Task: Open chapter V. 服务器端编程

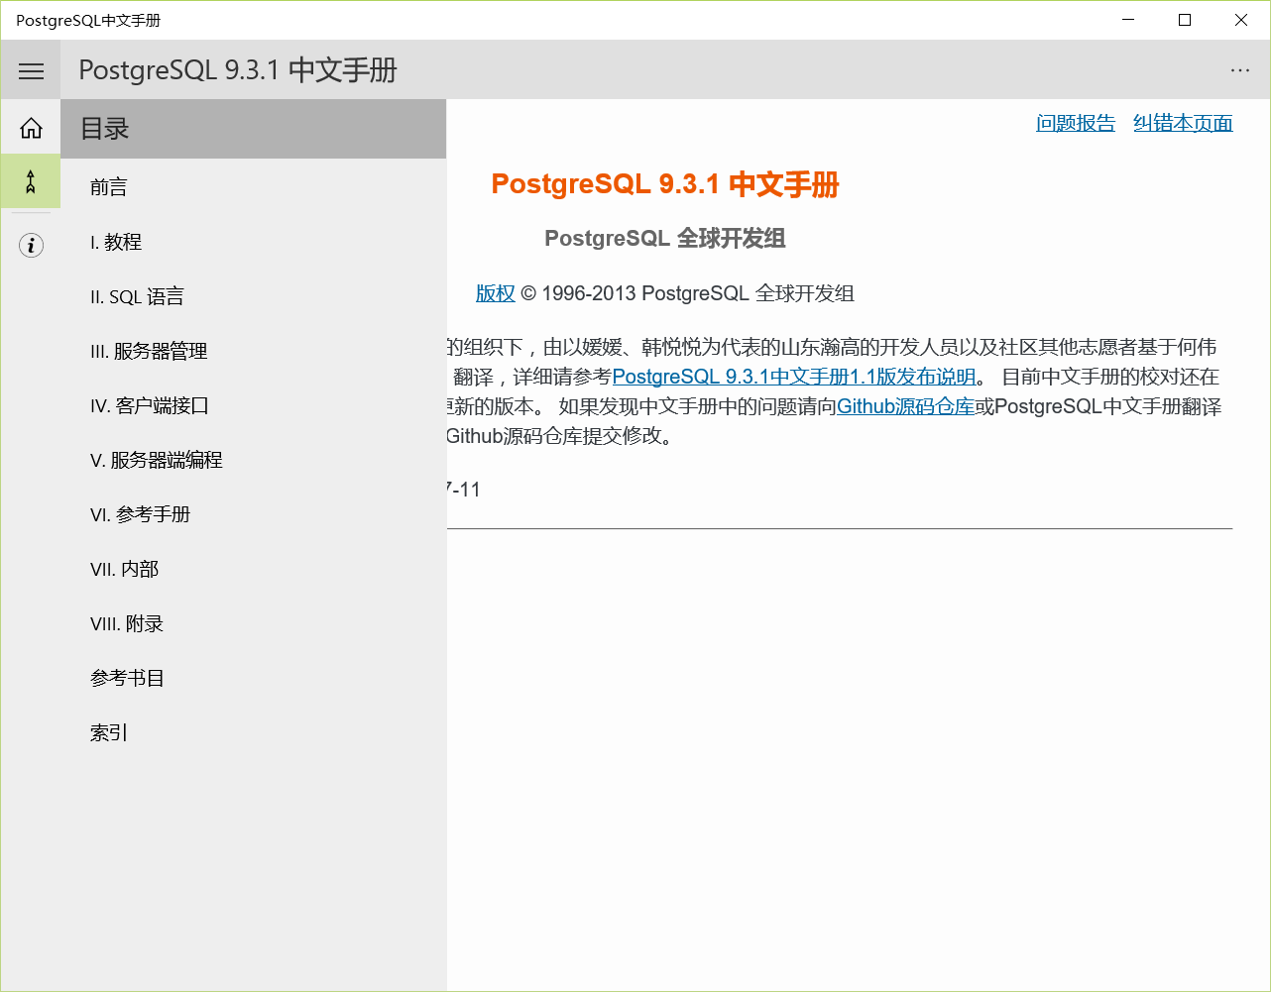Action: (x=254, y=460)
